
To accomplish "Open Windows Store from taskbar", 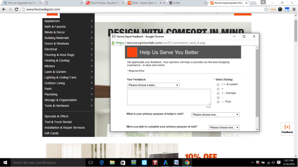I will [123, 163].
